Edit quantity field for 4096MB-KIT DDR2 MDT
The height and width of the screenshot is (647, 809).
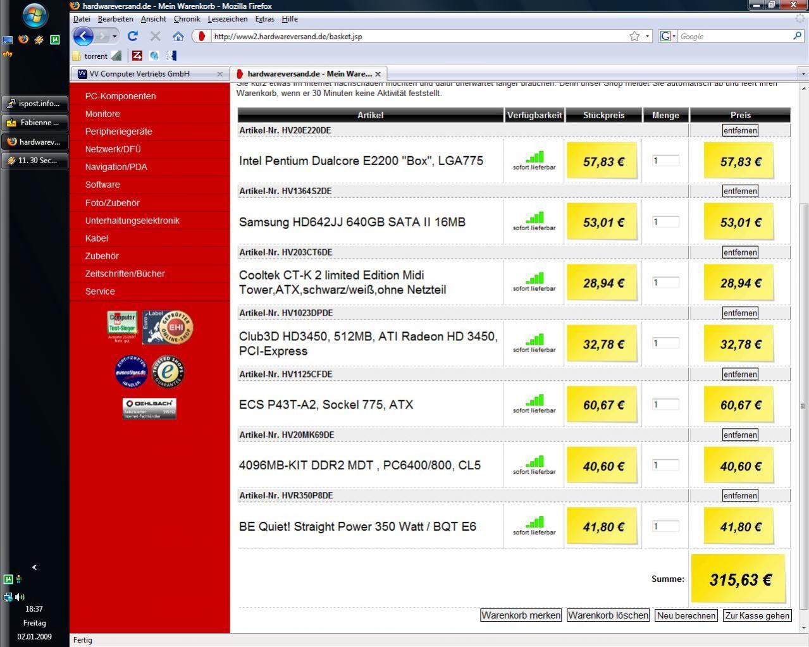pos(665,465)
